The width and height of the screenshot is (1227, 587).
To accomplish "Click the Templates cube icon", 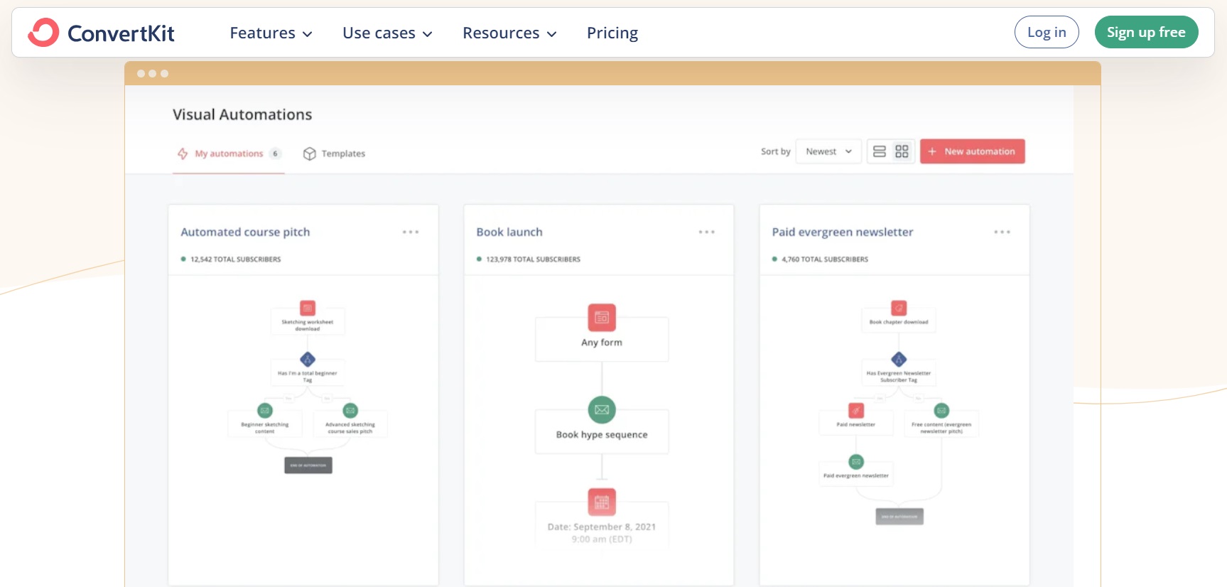I will pyautogui.click(x=309, y=154).
